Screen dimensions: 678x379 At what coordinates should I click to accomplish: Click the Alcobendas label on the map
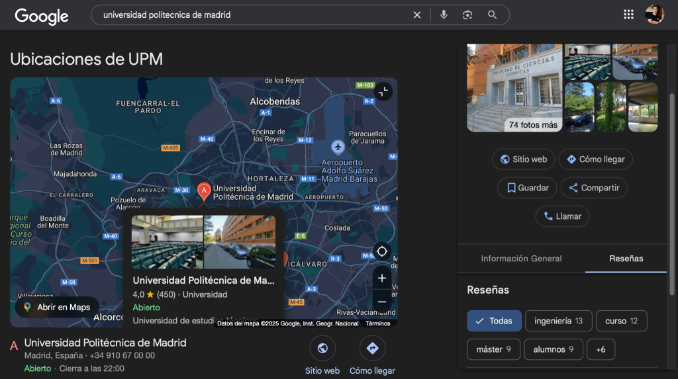275,101
